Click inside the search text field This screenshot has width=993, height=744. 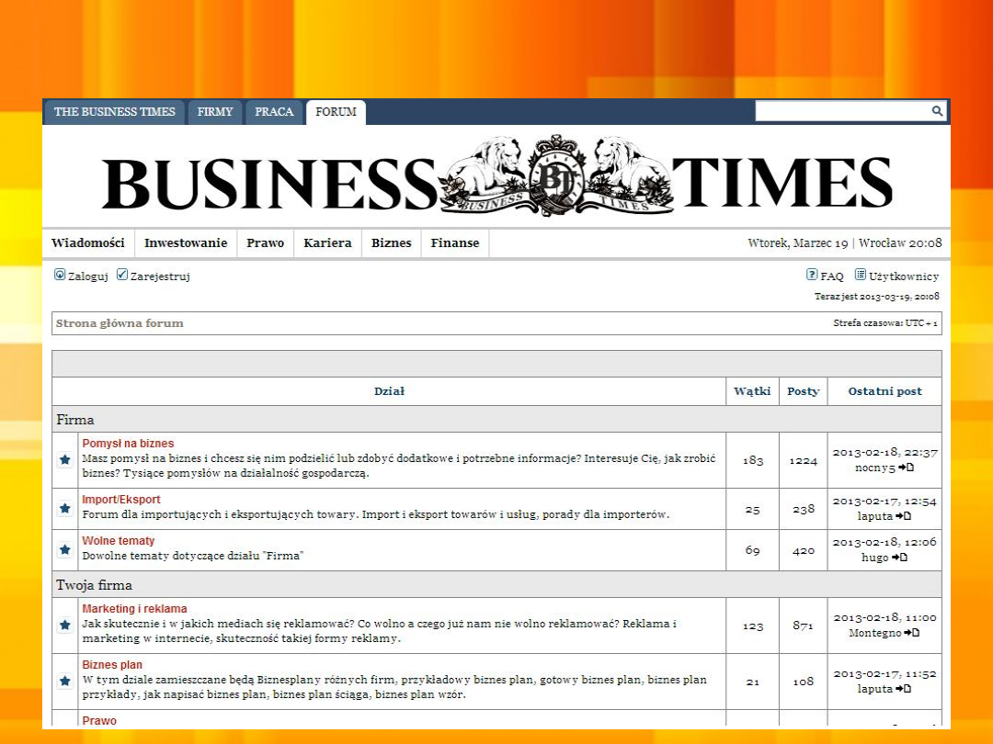click(x=841, y=111)
